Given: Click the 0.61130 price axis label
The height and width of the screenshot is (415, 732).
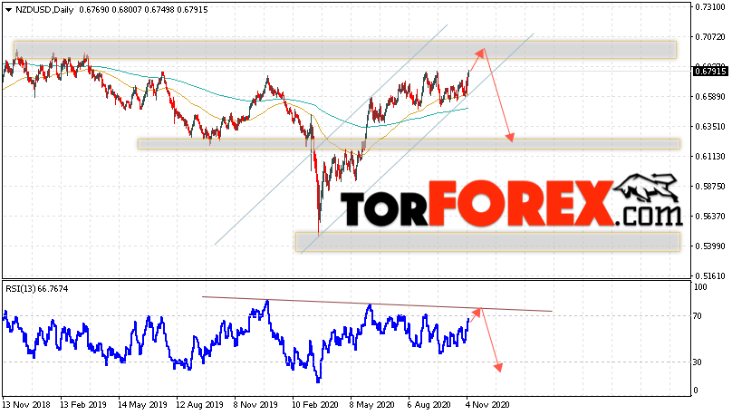Looking at the screenshot, I should point(710,157).
